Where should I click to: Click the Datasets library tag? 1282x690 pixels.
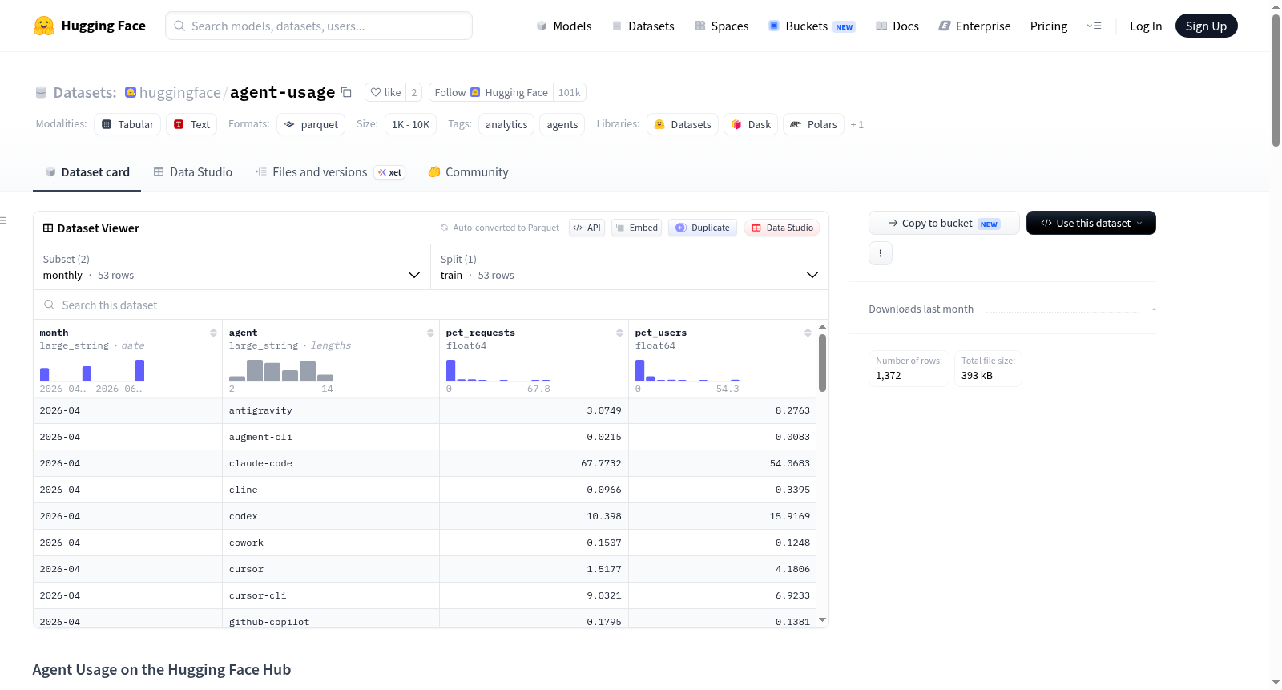pyautogui.click(x=683, y=124)
